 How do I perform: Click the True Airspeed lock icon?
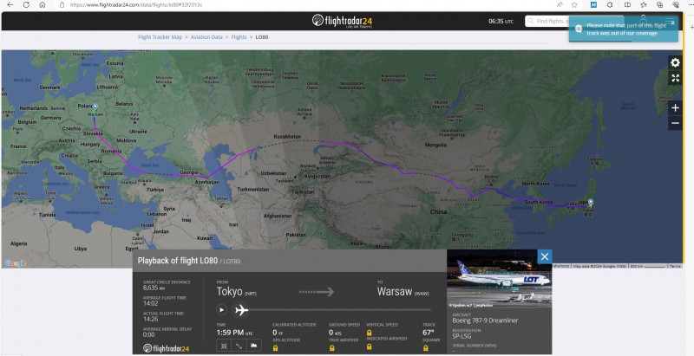(332, 348)
